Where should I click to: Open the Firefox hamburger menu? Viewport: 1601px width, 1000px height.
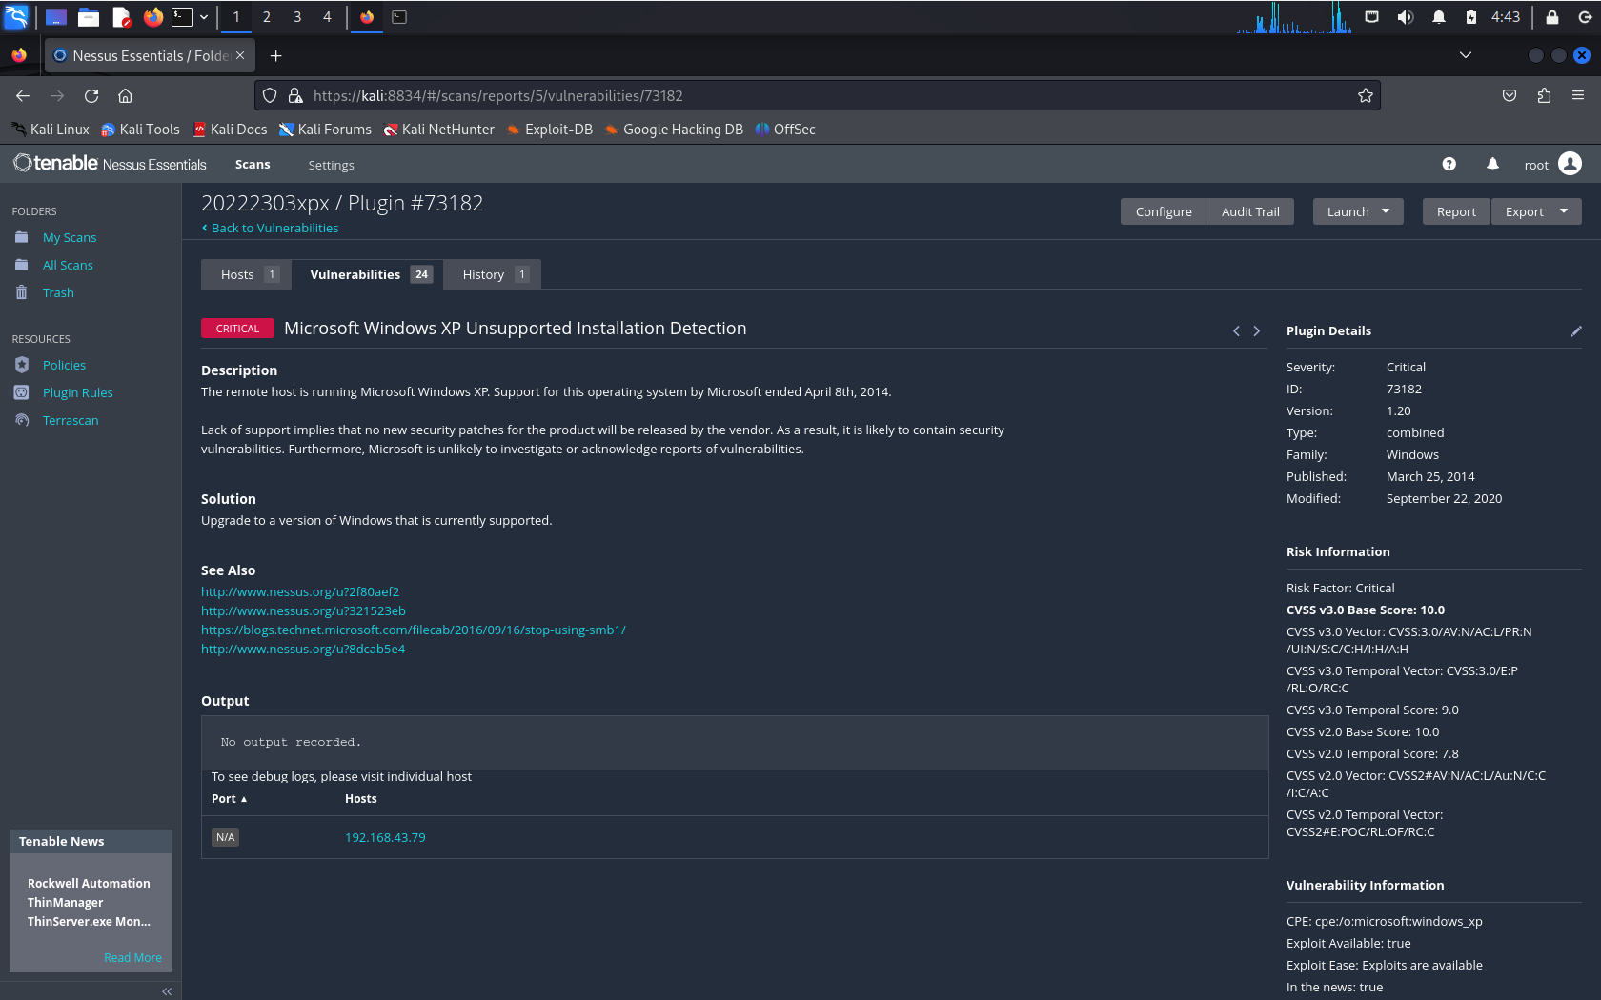1578,95
